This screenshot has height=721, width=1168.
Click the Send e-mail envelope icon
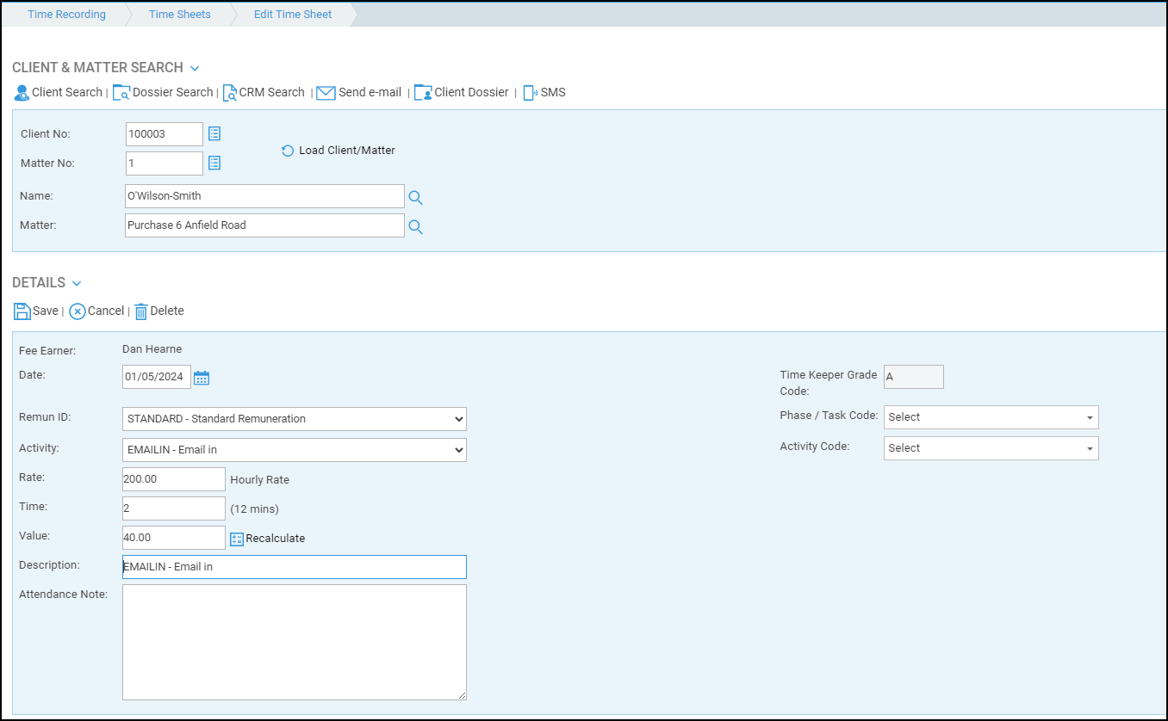326,93
